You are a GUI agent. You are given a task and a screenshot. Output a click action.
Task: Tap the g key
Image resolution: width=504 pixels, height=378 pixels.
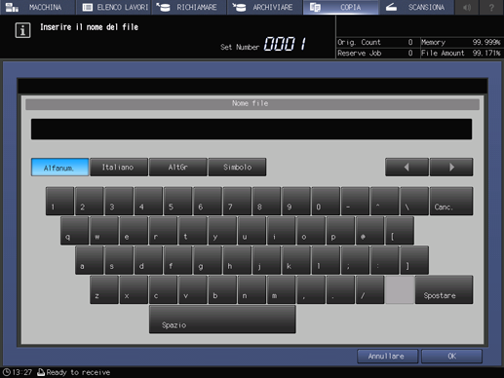tap(208, 260)
